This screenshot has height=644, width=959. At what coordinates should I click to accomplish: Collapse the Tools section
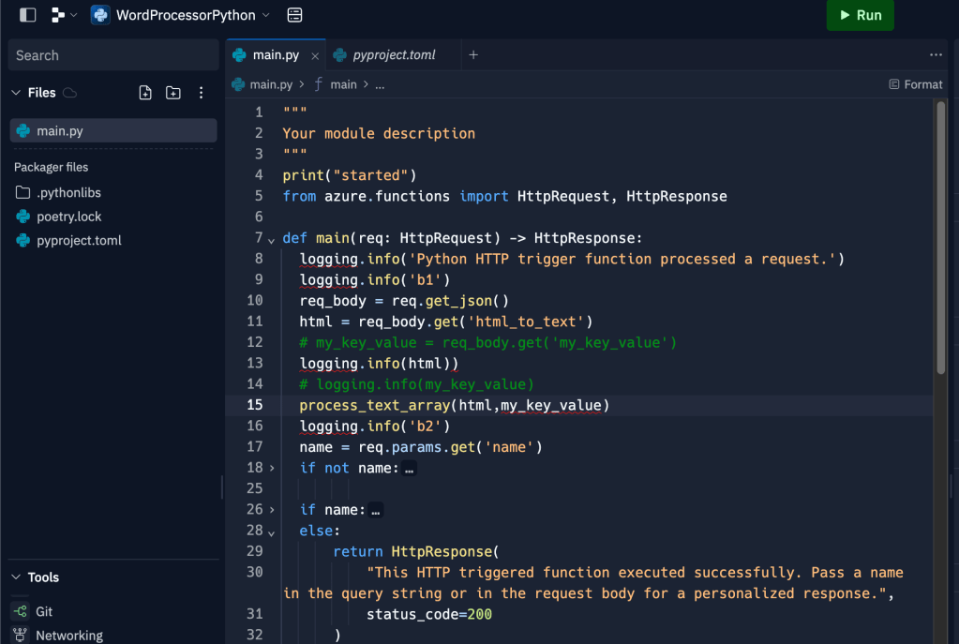17,577
